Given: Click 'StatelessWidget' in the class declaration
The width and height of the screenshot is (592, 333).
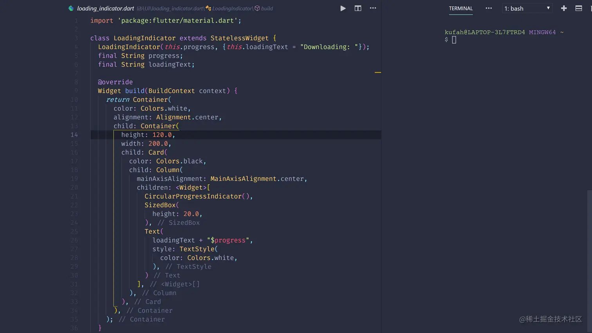Looking at the screenshot, I should pyautogui.click(x=240, y=38).
